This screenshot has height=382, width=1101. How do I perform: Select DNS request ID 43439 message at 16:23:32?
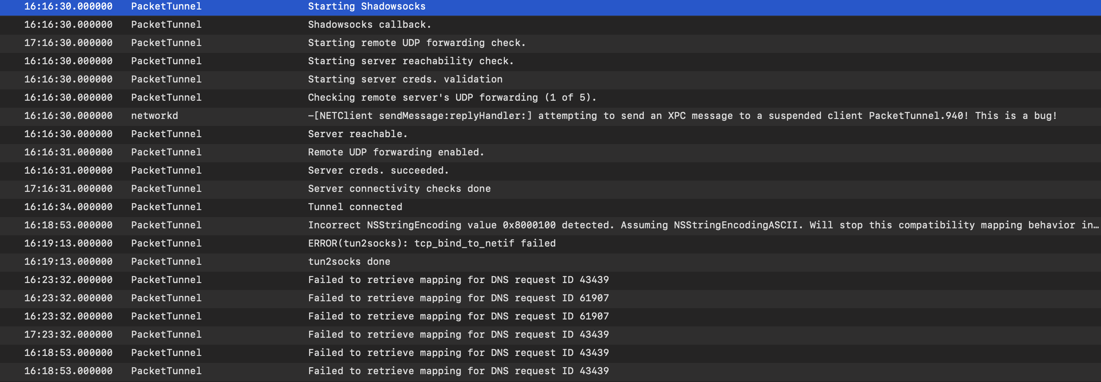coord(458,280)
